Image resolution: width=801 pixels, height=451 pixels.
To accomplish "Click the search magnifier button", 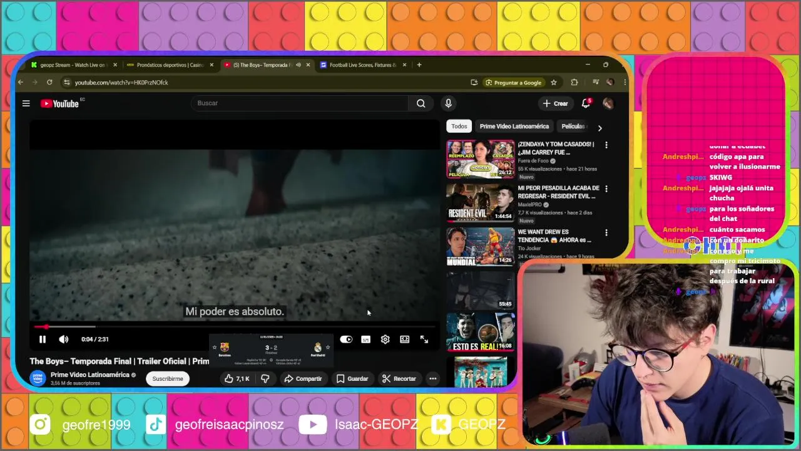I will click(421, 103).
